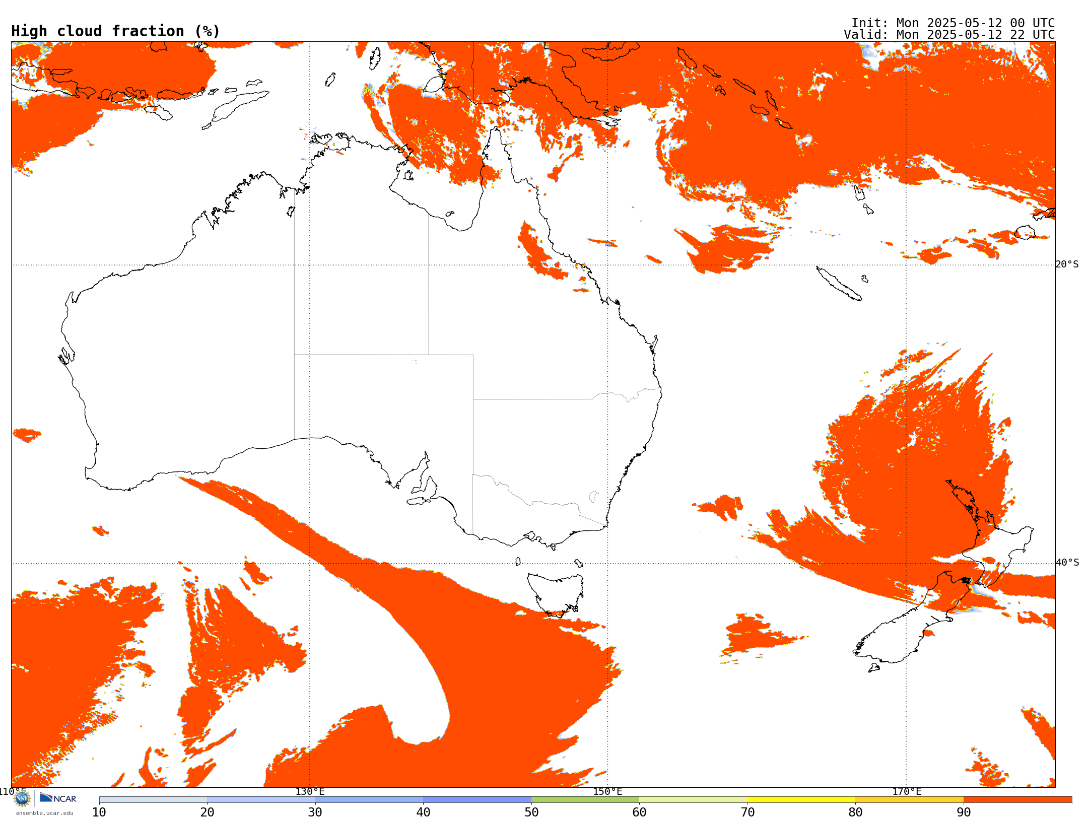Click the colorbar tick label 80

click(x=855, y=812)
